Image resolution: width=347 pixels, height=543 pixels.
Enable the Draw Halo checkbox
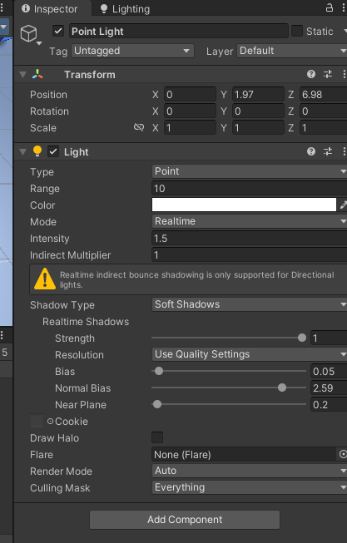pos(157,437)
